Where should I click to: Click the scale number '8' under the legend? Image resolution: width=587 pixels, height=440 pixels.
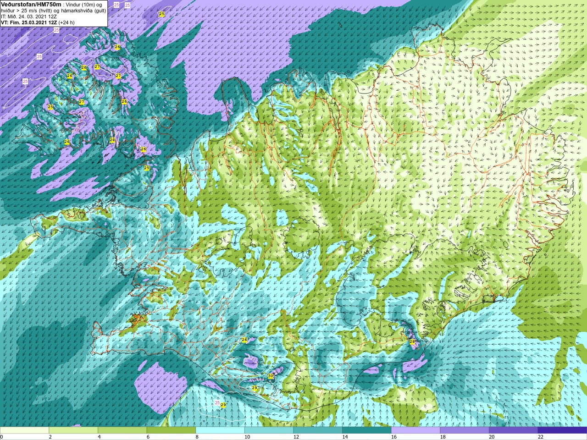pos(197,437)
